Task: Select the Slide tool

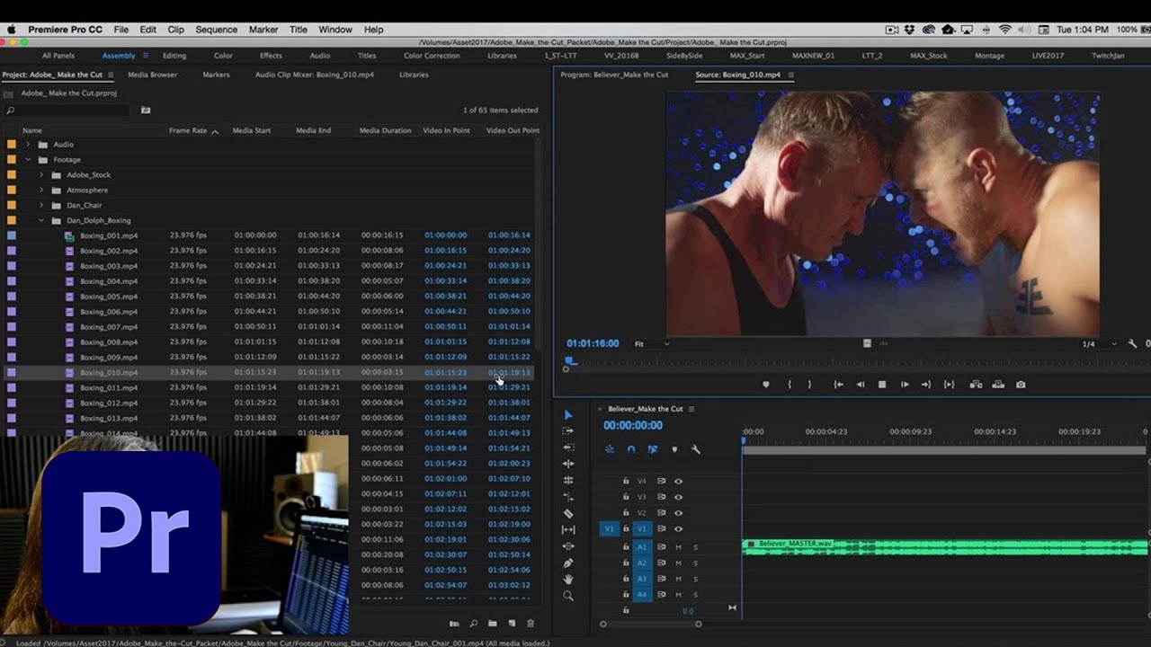Action: tap(567, 546)
